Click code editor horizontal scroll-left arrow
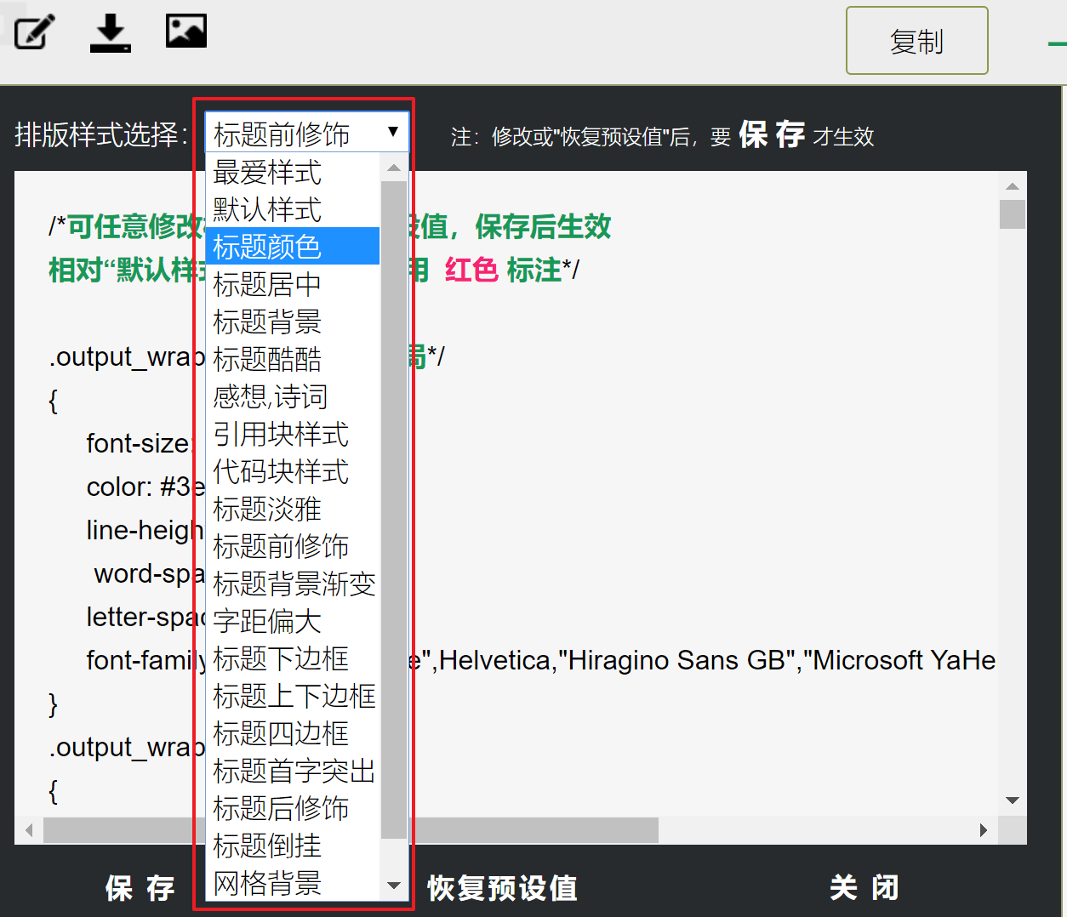Viewport: 1067px width, 917px height. pyautogui.click(x=29, y=830)
